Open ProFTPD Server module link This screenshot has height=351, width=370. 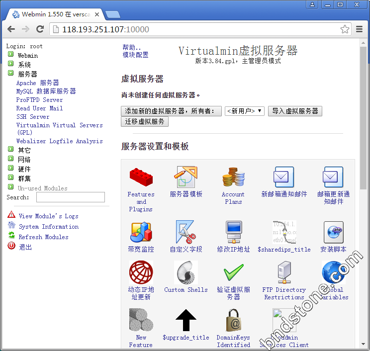[39, 100]
